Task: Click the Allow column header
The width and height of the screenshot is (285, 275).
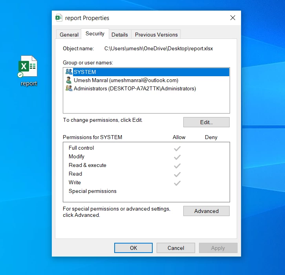Action: pos(179,137)
